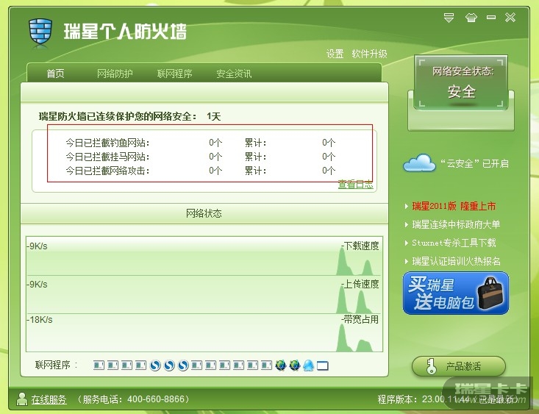Screen dimensions: 539x414
Task: Click the generic program icon left of first globe
Action: 267,365
